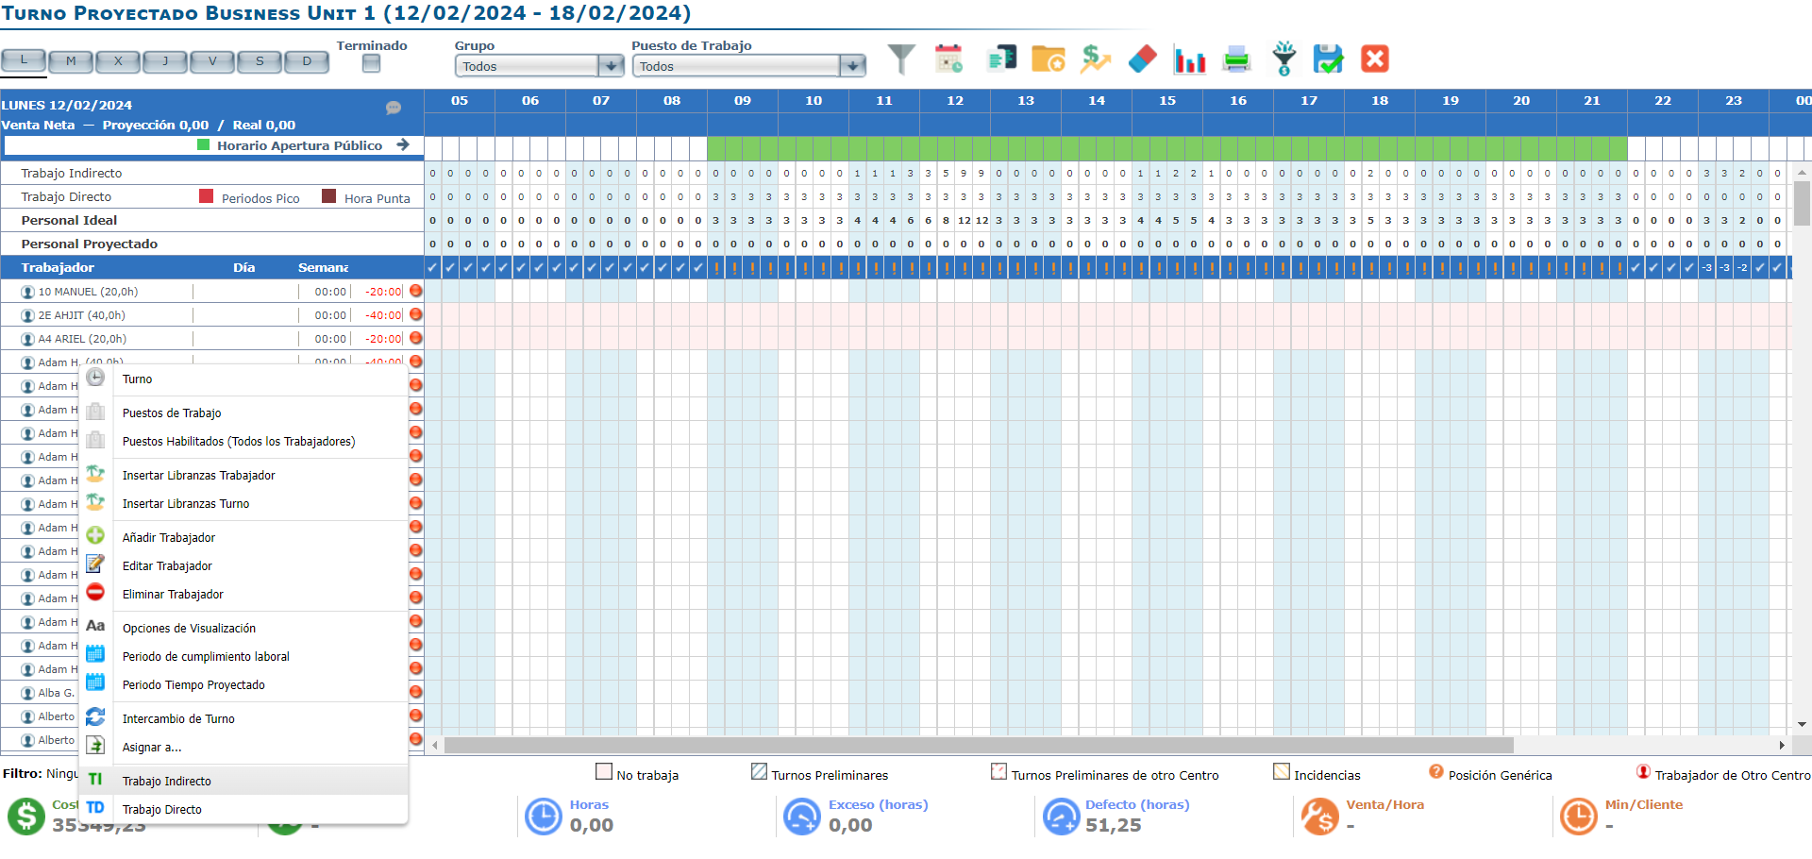Check the No trabaja checkbox
This screenshot has height=859, width=1812.
click(604, 772)
